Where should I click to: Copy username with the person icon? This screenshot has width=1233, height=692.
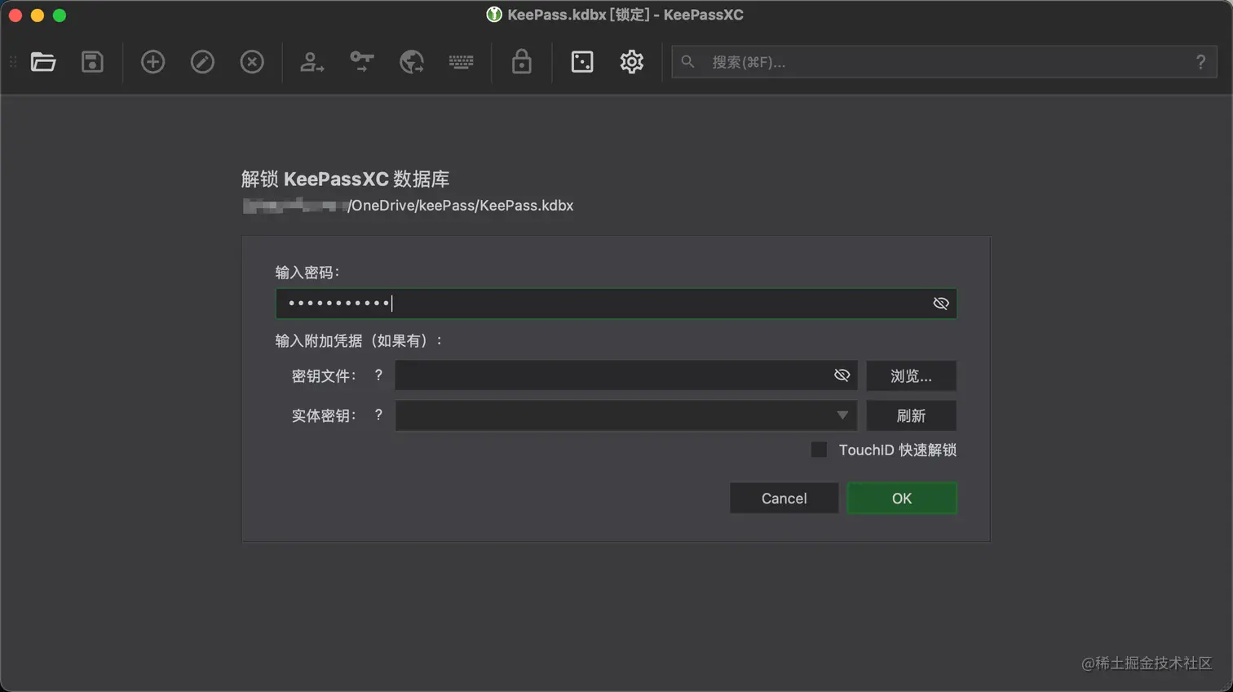[x=312, y=62]
